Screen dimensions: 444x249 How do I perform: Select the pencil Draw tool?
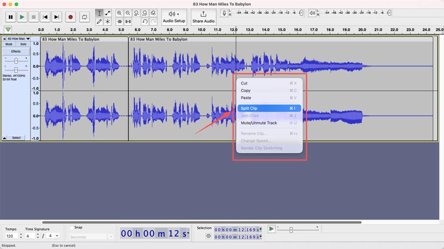(x=99, y=22)
